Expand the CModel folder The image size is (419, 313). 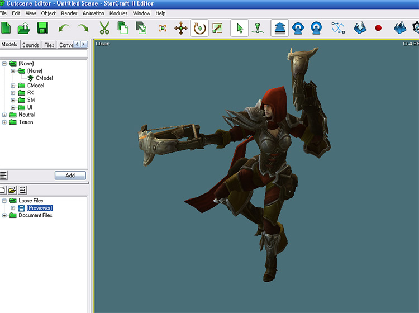click(13, 86)
